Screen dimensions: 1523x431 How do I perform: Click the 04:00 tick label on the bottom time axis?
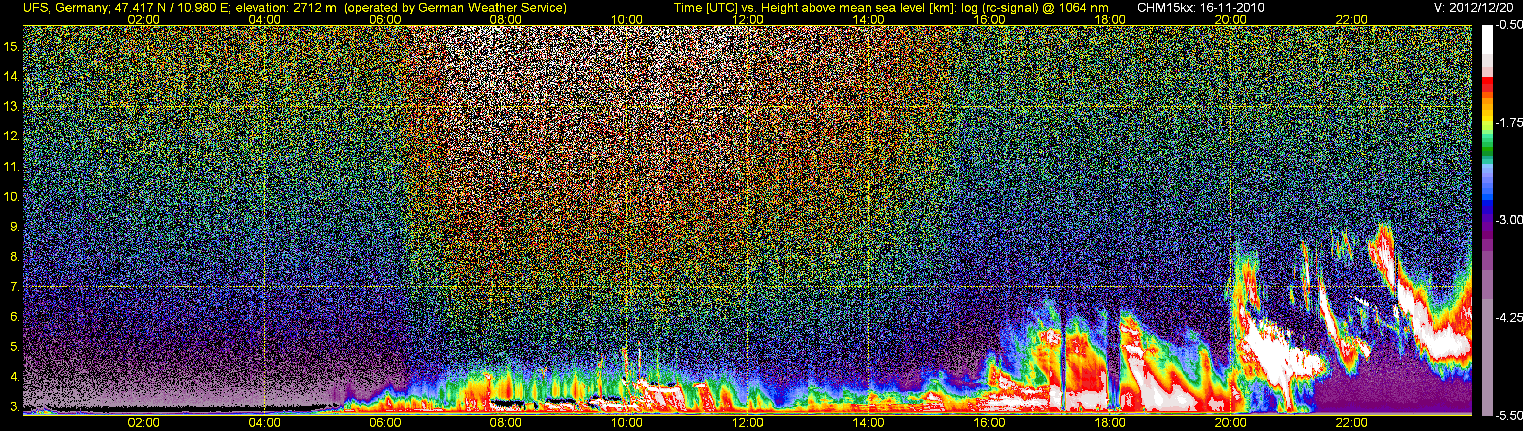[264, 423]
